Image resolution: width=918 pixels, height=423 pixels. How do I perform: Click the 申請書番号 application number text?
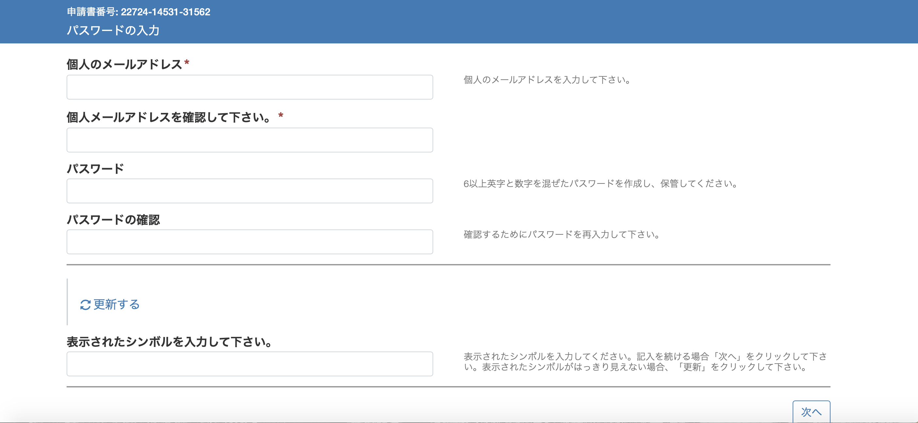click(x=138, y=12)
